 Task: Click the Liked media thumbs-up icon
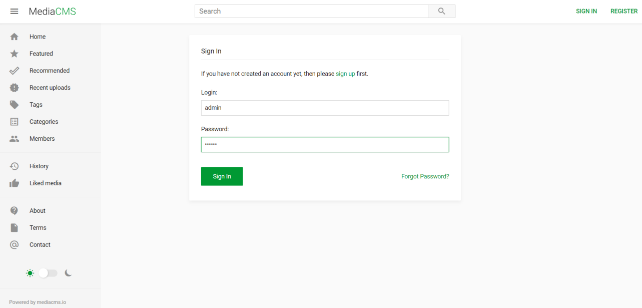coord(14,183)
